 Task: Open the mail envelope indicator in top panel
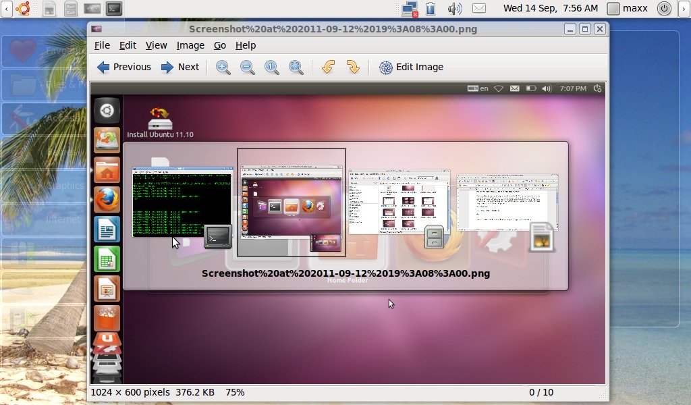pyautogui.click(x=478, y=8)
